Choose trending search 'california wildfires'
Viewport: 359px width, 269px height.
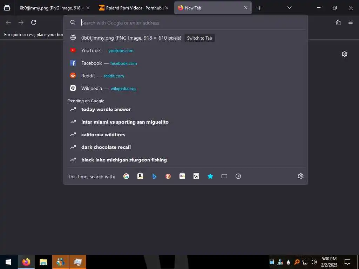(186, 134)
